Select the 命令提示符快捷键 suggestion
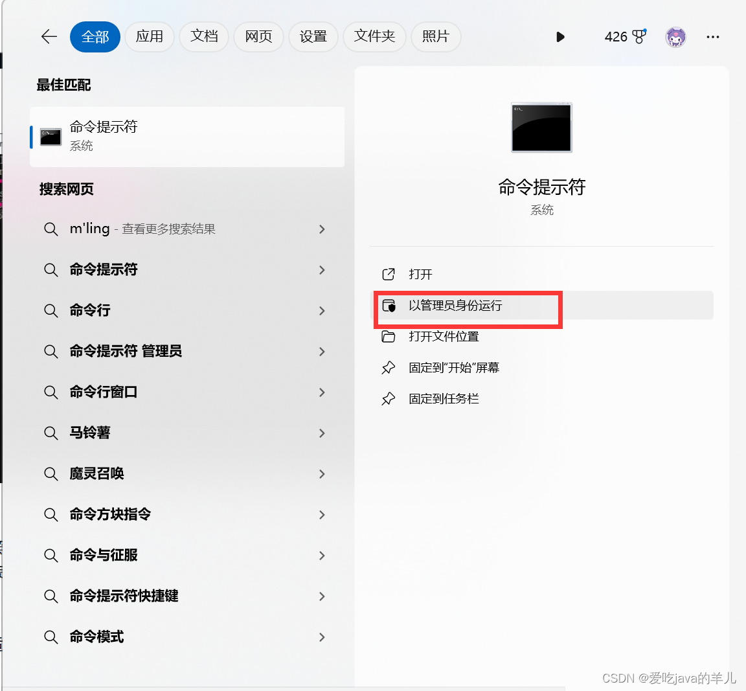Image resolution: width=746 pixels, height=691 pixels. (x=187, y=596)
